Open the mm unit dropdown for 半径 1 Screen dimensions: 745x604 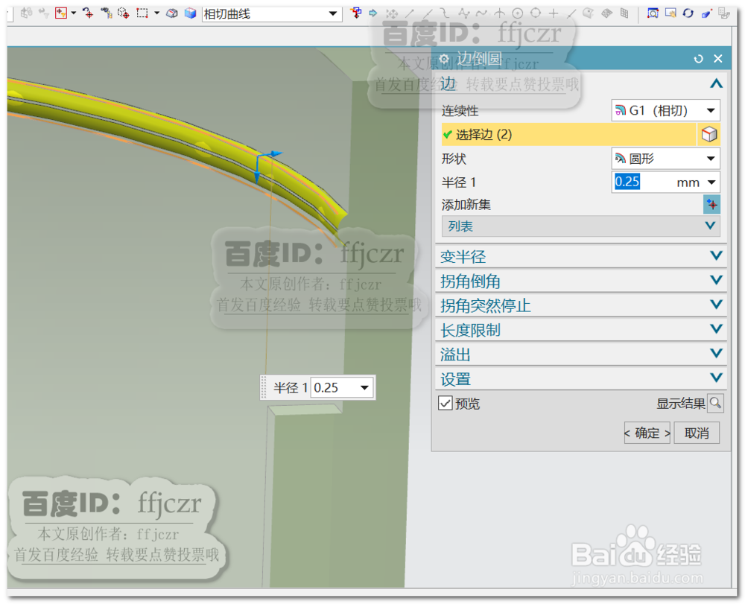pyautogui.click(x=711, y=182)
